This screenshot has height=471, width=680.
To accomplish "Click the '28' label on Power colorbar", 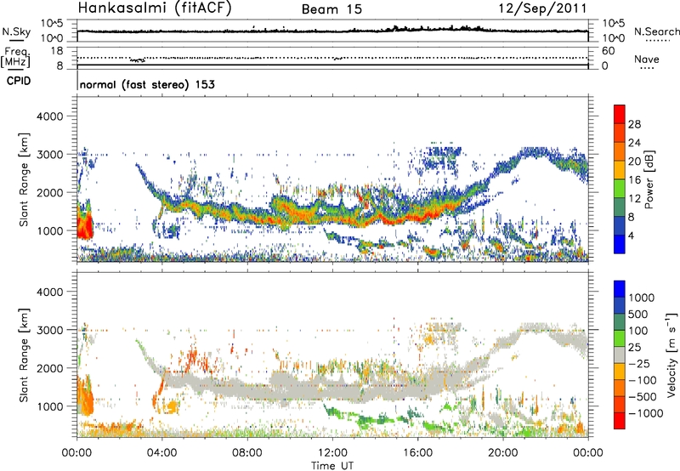I will (x=634, y=124).
